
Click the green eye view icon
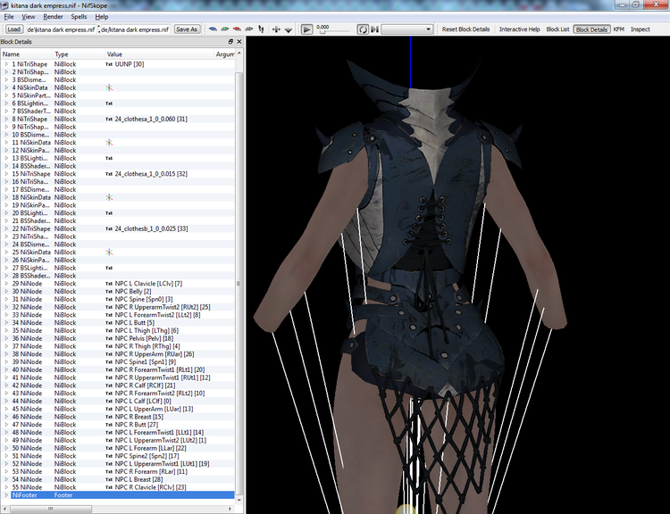[225, 29]
